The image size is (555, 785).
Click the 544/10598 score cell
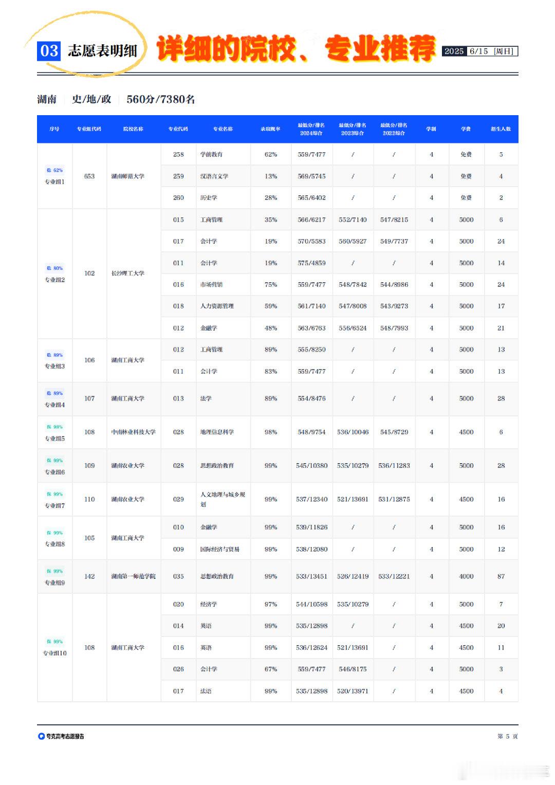311,605
